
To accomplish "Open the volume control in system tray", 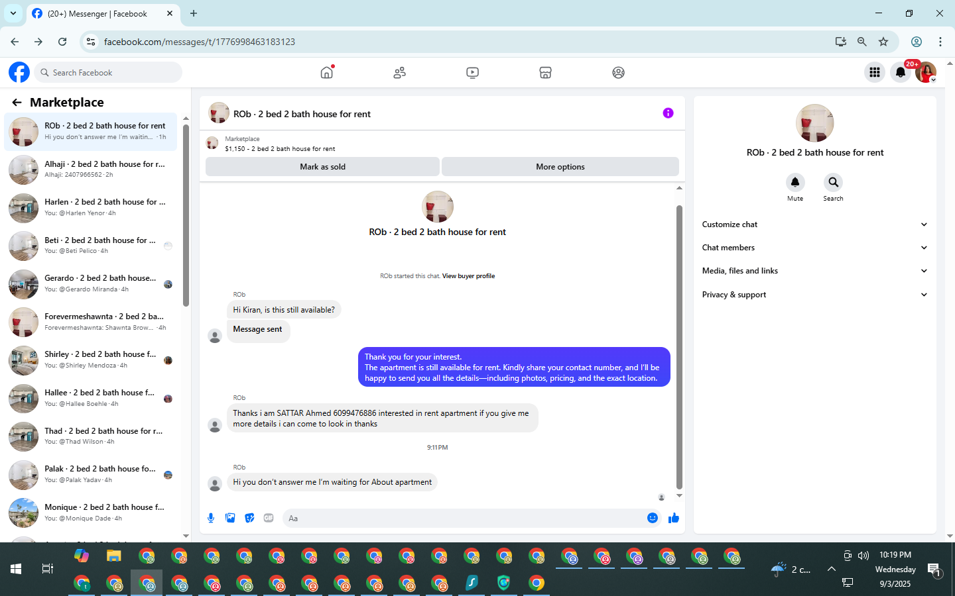I will [863, 556].
